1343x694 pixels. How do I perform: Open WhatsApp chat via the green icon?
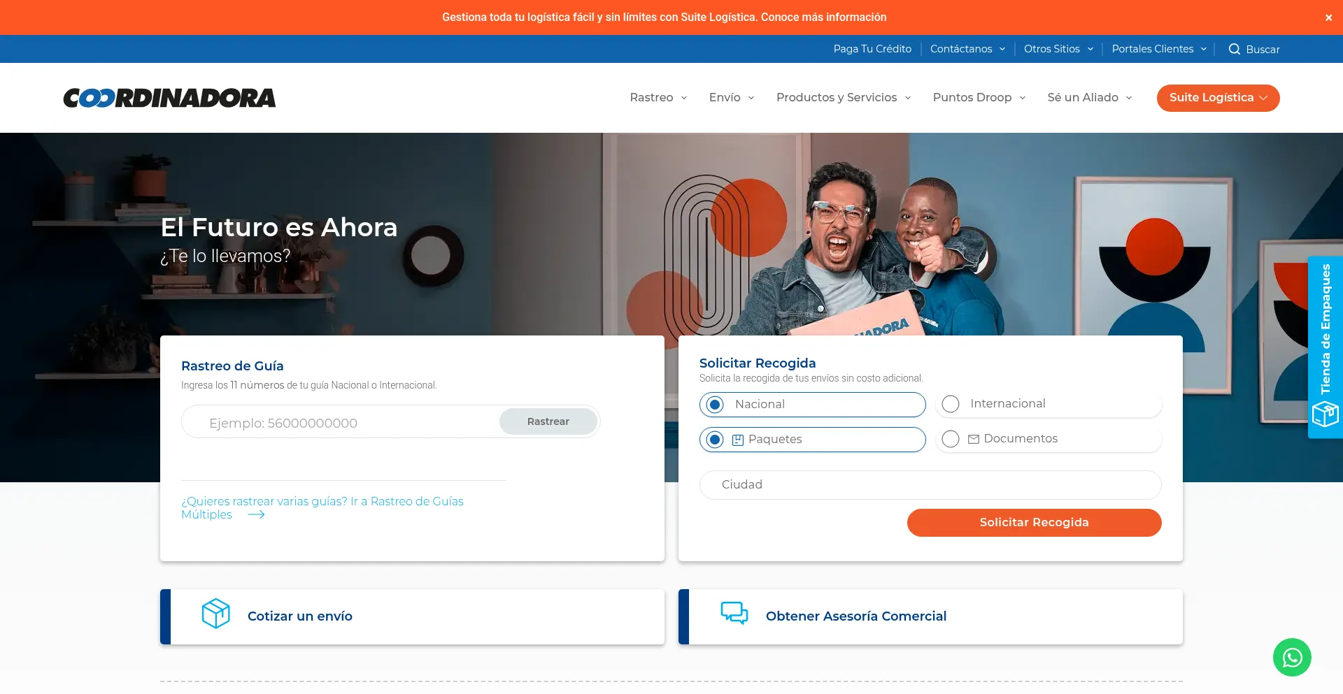tap(1292, 657)
